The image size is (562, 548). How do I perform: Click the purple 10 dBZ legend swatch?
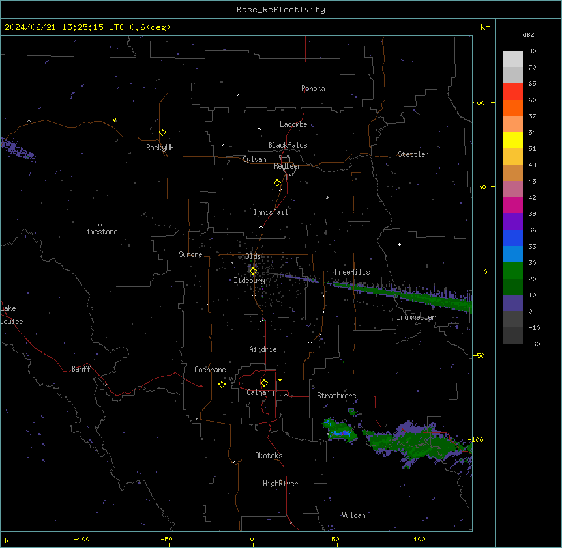pos(512,303)
